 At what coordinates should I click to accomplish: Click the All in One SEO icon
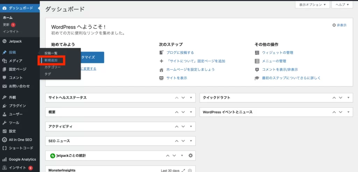pyautogui.click(x=4, y=139)
